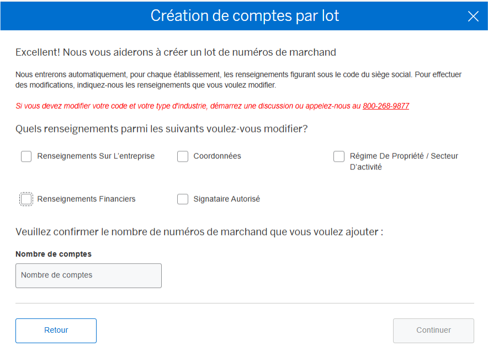Screen dimensions: 488x352
Task: Focus the Nombre de comptes input field
Action: [88, 275]
